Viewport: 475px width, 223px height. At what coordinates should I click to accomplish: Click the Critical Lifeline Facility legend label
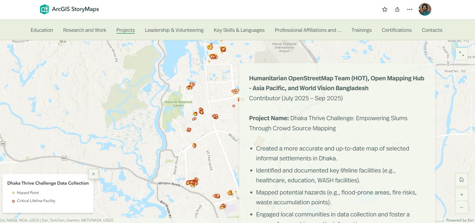[36, 201]
